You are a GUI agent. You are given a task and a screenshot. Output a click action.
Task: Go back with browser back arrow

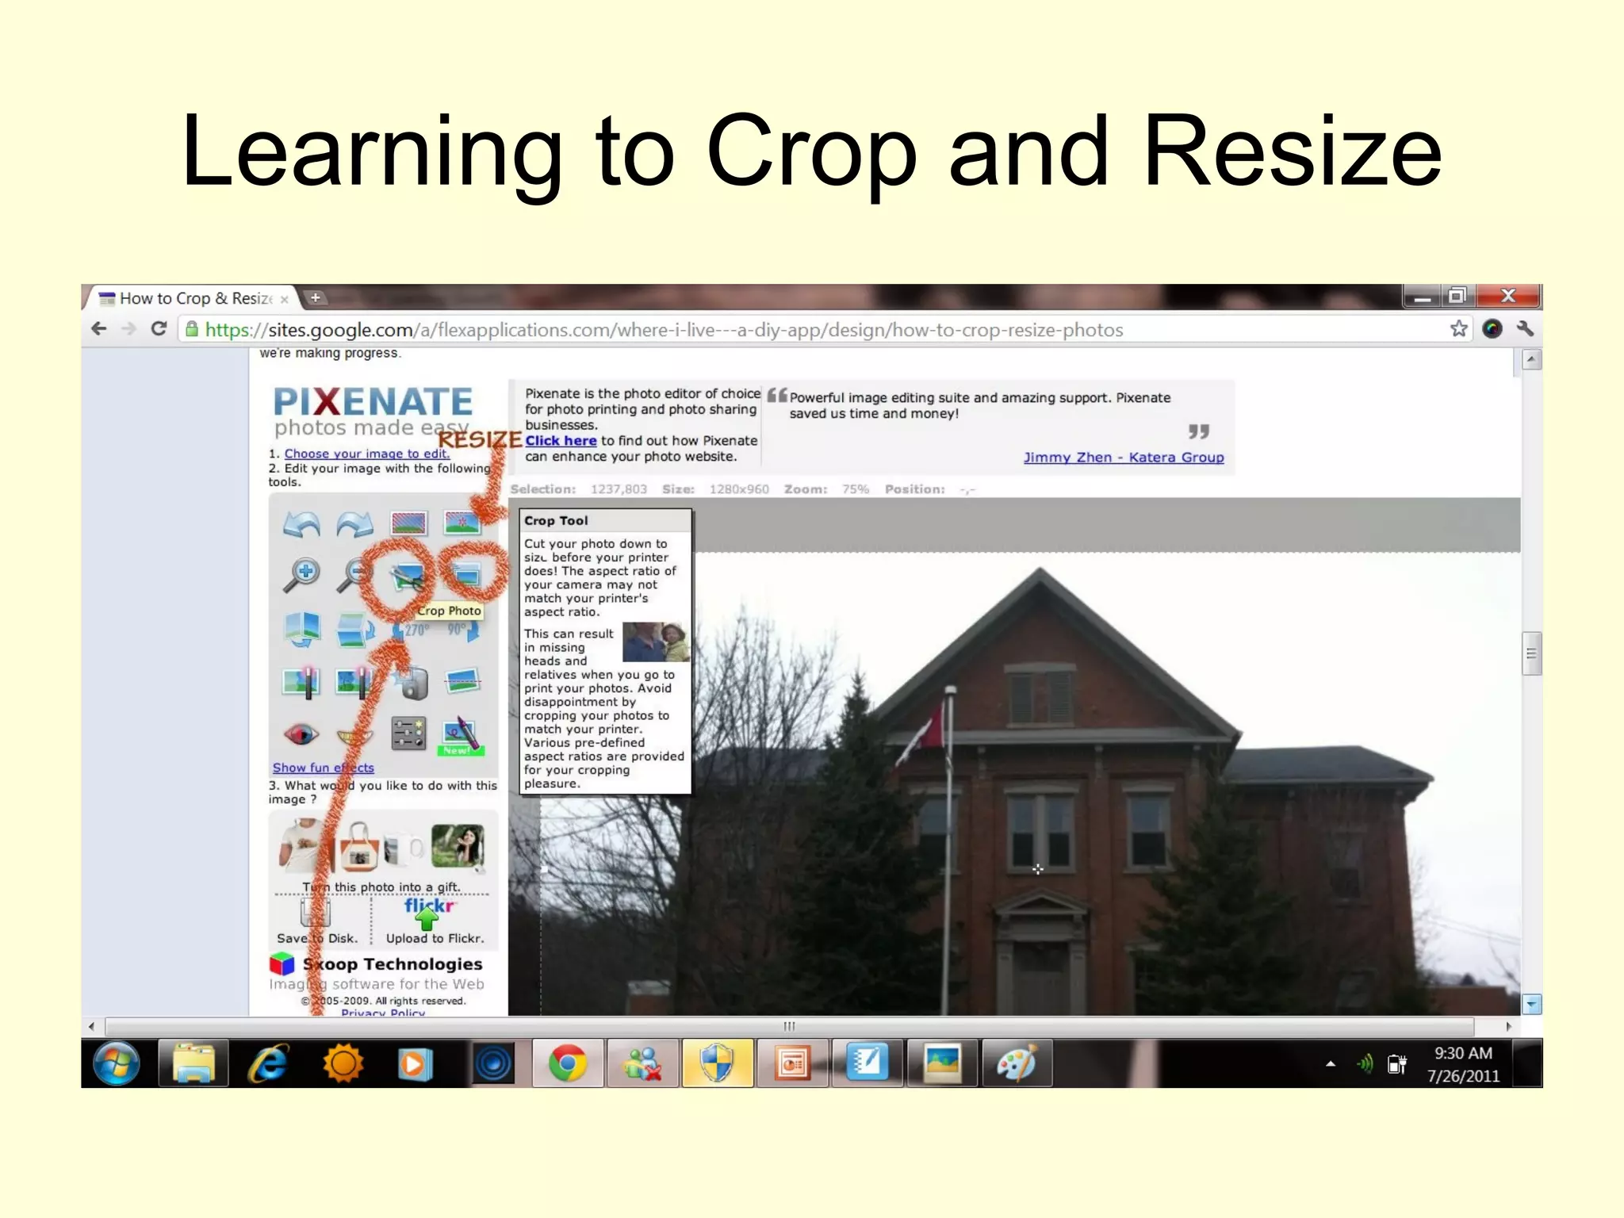click(99, 328)
